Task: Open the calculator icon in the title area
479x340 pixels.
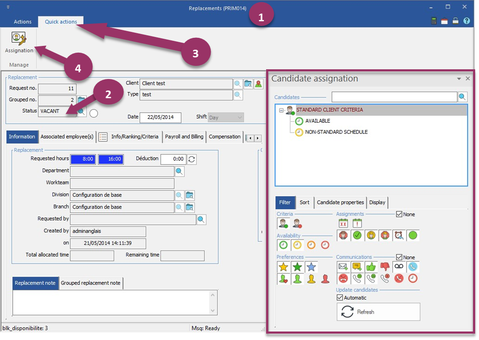Action: 433,21
